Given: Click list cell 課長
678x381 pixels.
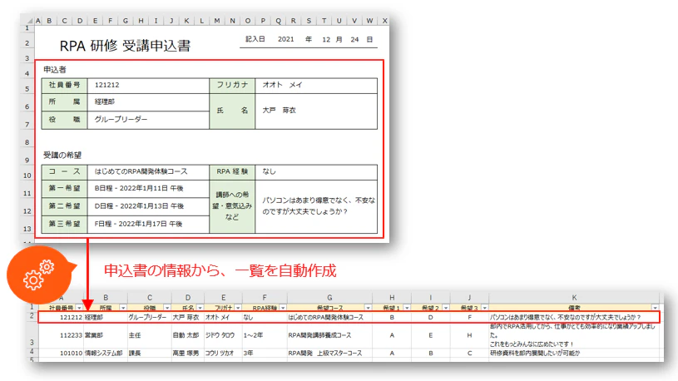Looking at the screenshot, I should click(x=135, y=353).
